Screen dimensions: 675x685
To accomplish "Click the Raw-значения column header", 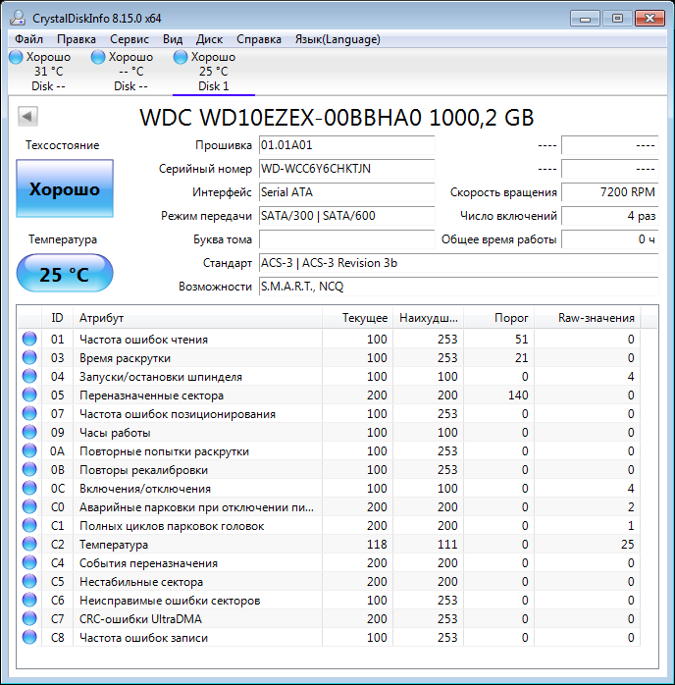I will click(x=588, y=318).
